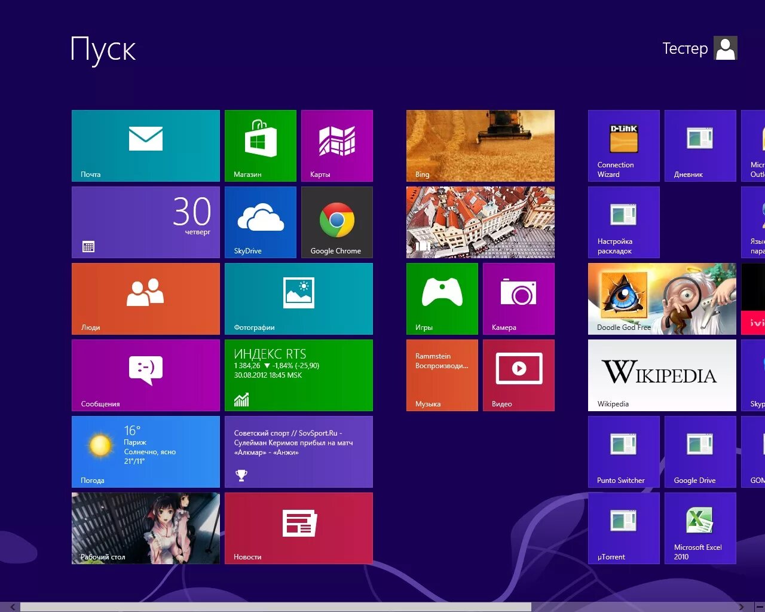Screen dimensions: 765x612
Task: Open the Погода weather tile
Action: pyautogui.click(x=146, y=452)
